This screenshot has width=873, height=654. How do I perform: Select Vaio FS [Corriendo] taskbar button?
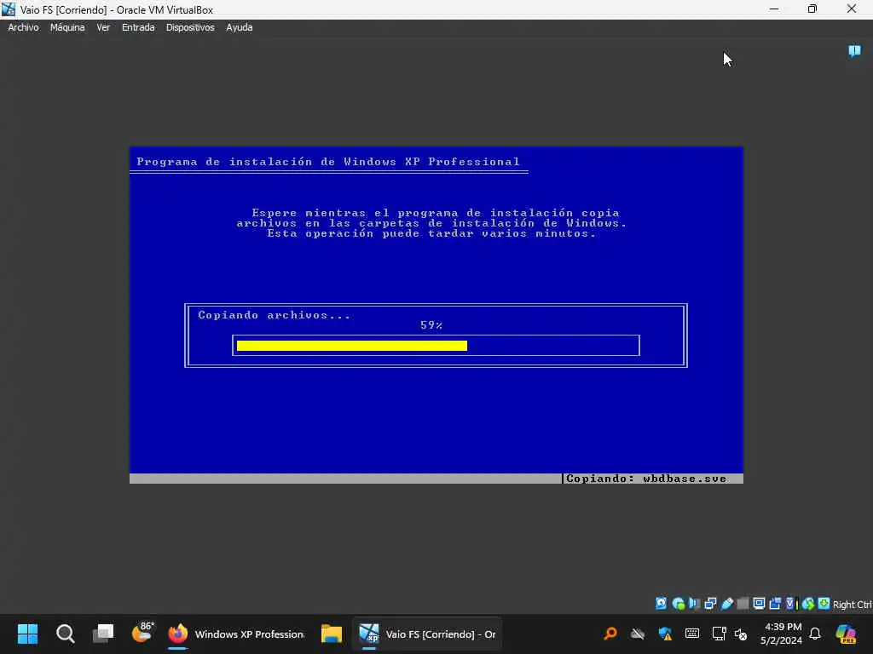tap(427, 634)
